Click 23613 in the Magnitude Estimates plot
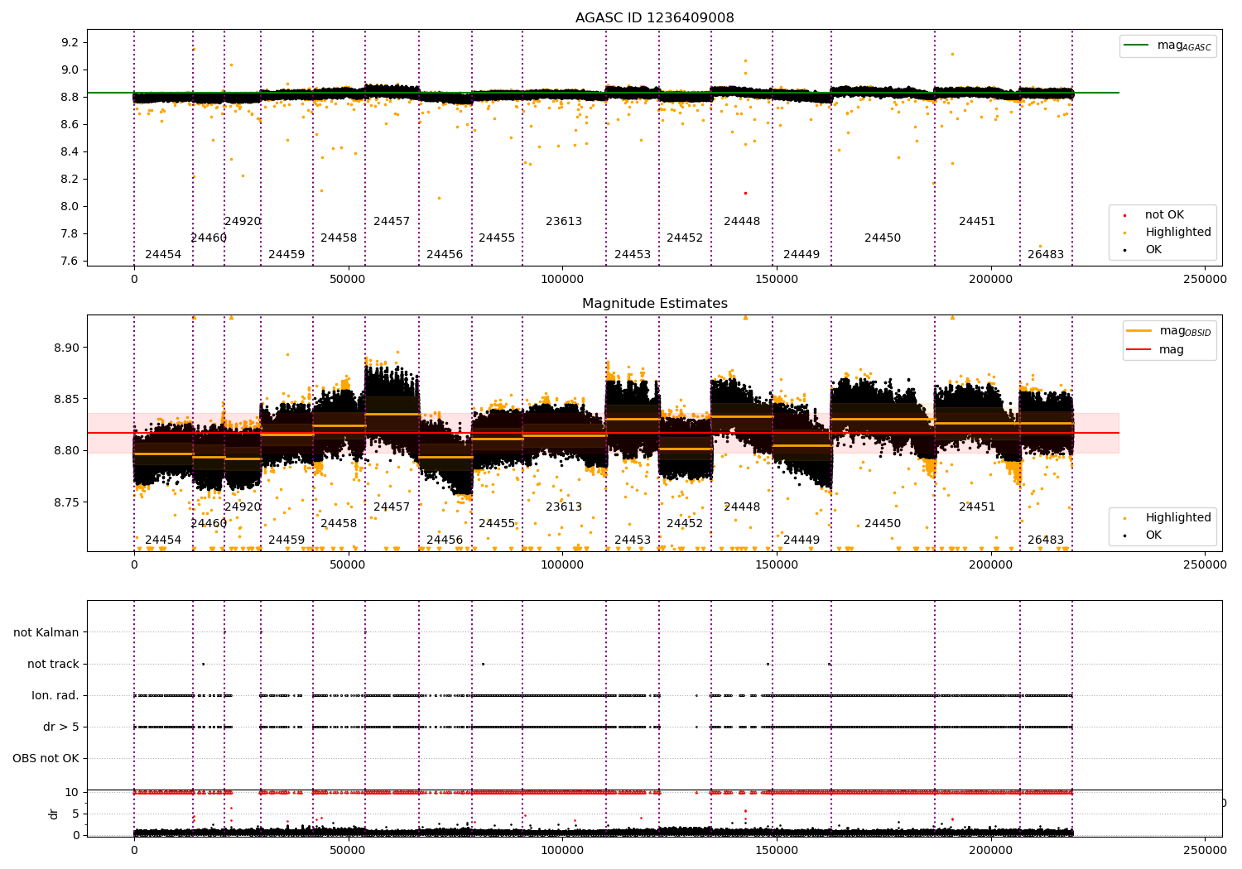 [564, 507]
